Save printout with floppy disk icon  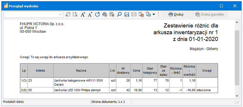[x=127, y=15]
